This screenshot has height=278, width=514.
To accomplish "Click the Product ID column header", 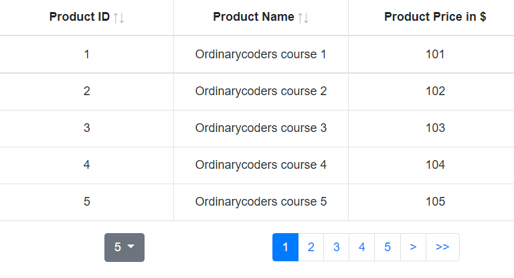I will click(x=86, y=17).
